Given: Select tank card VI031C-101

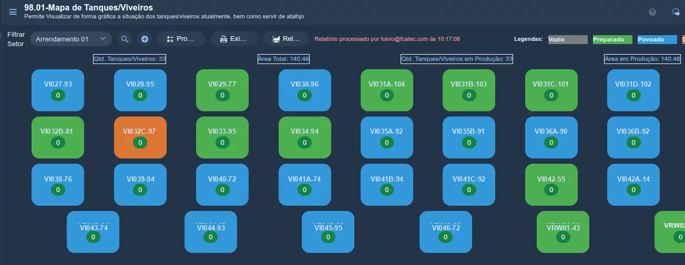Looking at the screenshot, I should click(551, 90).
